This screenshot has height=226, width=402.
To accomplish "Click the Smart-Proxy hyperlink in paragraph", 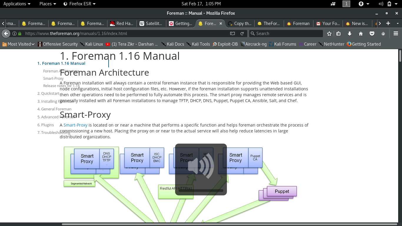I will point(75,125).
